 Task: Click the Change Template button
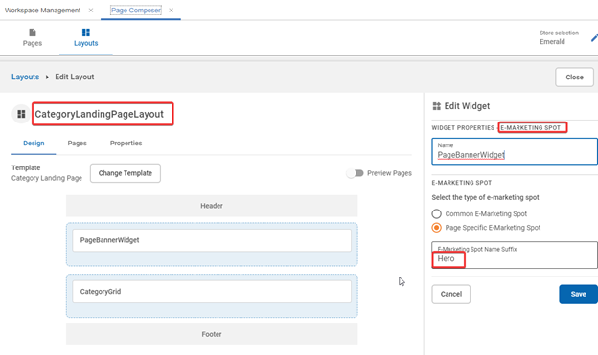click(x=126, y=173)
